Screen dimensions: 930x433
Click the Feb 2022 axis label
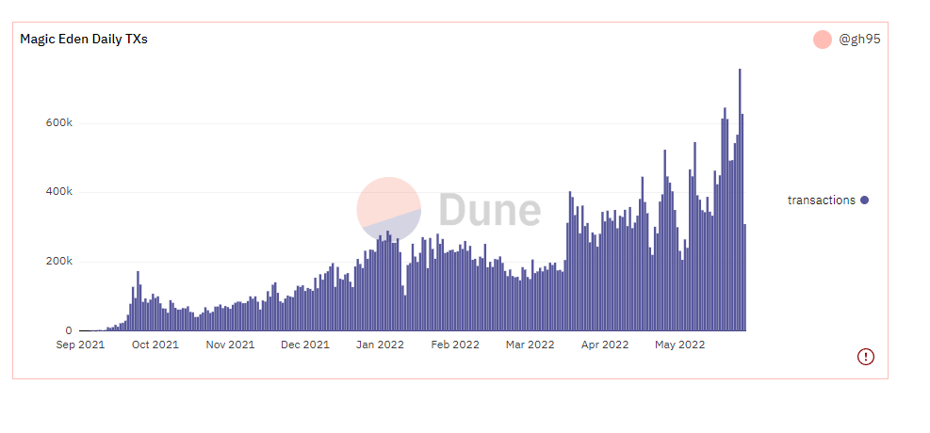[455, 345]
